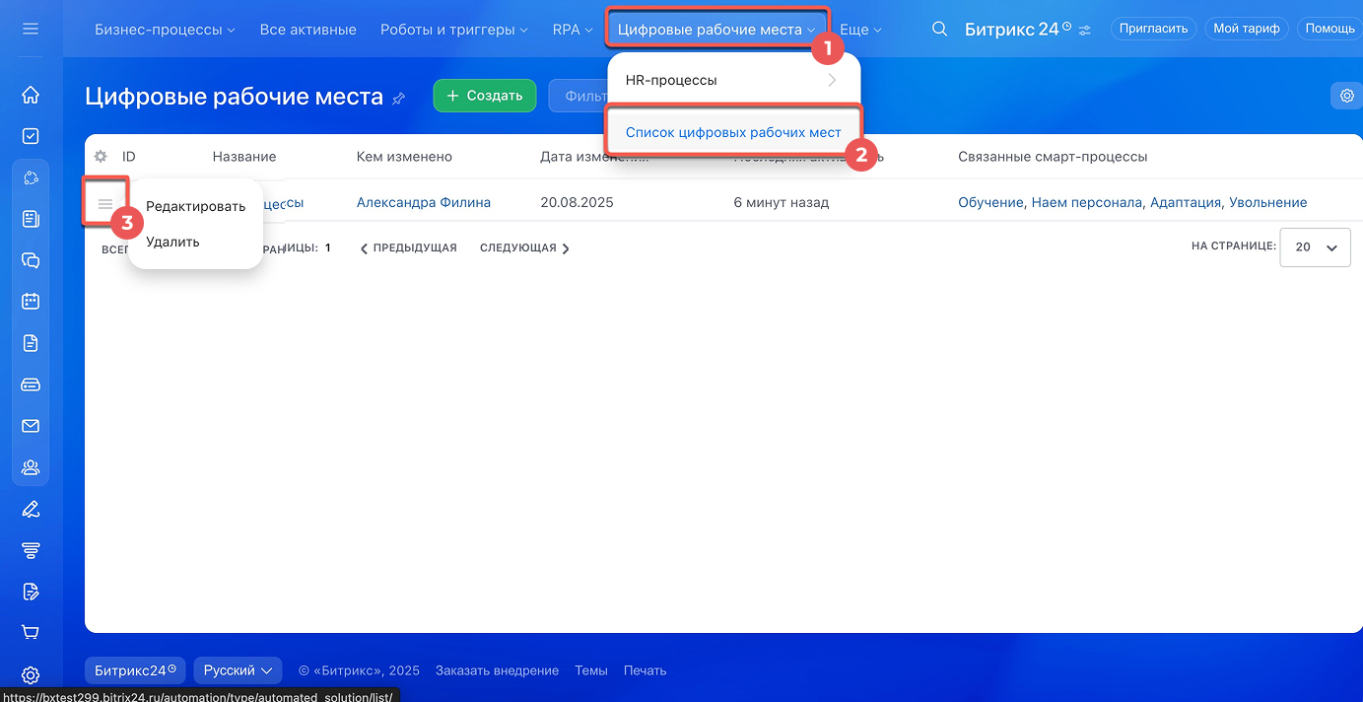Screen dimensions: 1363x702
Task: Expand the Бизнес-процессы dropdown menu
Action: coord(165,30)
